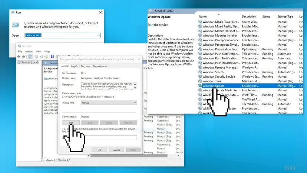The width and height of the screenshot is (307, 173).
Task: Click Start link under Background Intelligent Service
Action: [x=46, y=78]
